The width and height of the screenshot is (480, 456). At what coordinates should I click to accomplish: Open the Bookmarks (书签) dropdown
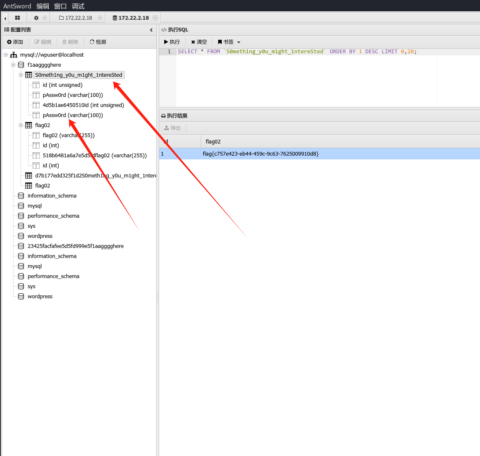click(x=229, y=42)
